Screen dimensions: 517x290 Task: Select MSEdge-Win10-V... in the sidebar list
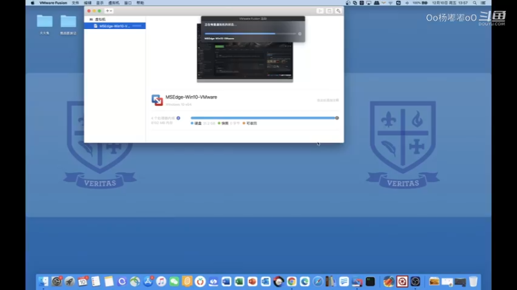pos(115,26)
